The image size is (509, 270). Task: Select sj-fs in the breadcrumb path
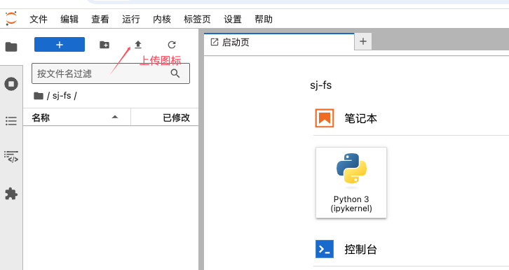(x=62, y=96)
